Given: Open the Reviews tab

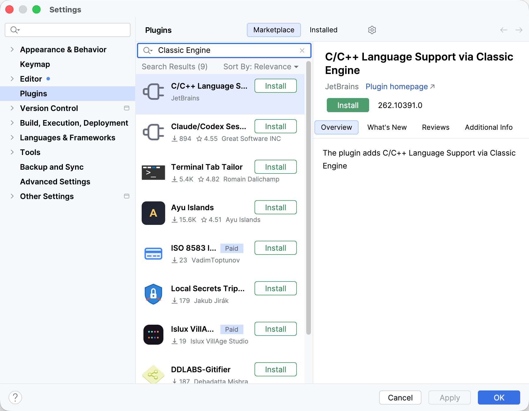Looking at the screenshot, I should (436, 127).
